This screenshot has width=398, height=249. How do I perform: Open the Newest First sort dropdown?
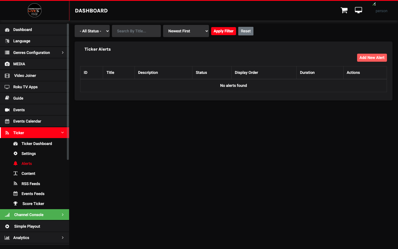coord(186,31)
